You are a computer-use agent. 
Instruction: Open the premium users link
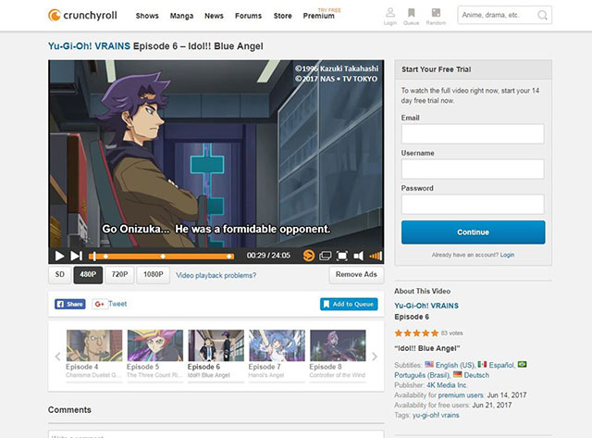click(x=461, y=394)
